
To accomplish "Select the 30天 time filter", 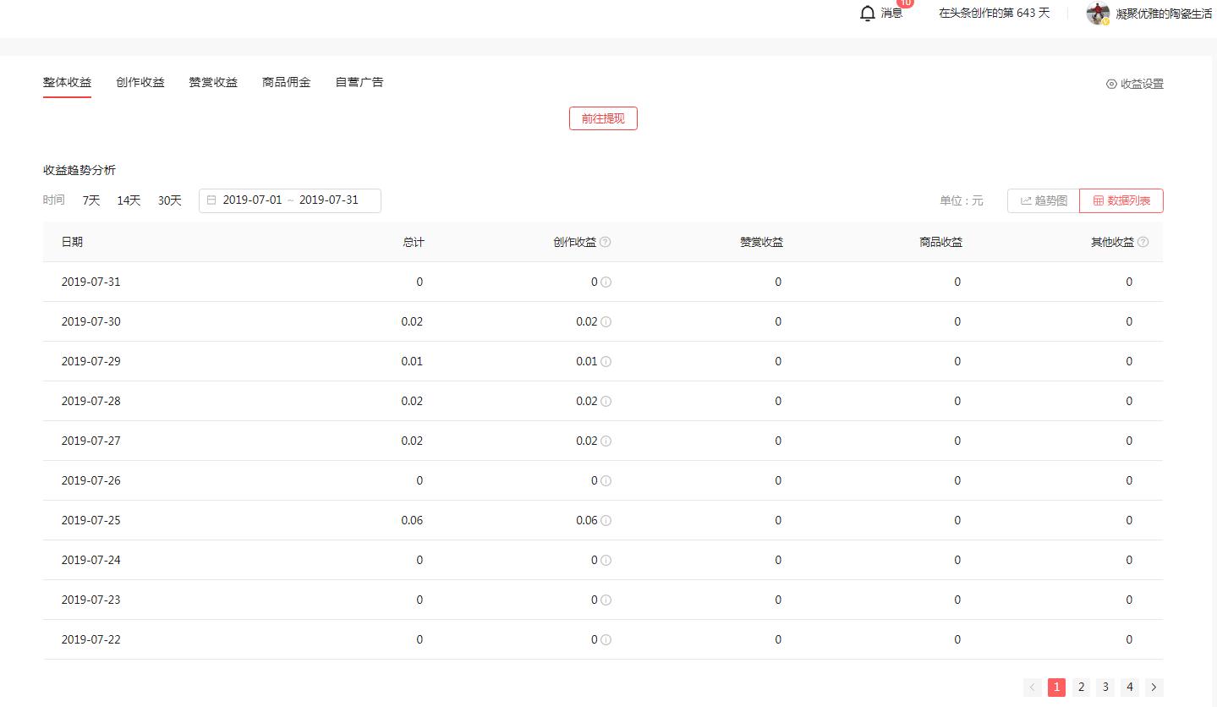I will [169, 200].
